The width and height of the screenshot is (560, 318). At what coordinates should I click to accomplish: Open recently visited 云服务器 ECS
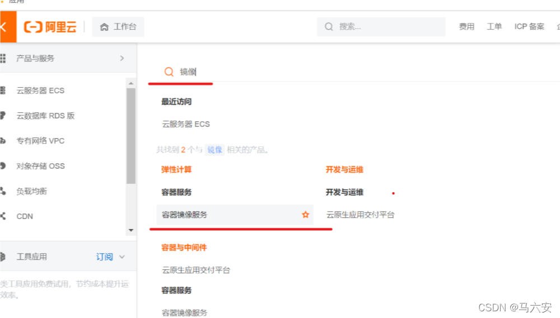[x=186, y=124]
